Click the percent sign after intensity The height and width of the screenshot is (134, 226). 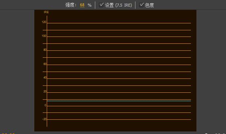[x=90, y=5]
